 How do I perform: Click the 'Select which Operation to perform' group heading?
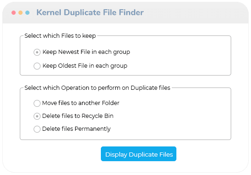(97, 88)
